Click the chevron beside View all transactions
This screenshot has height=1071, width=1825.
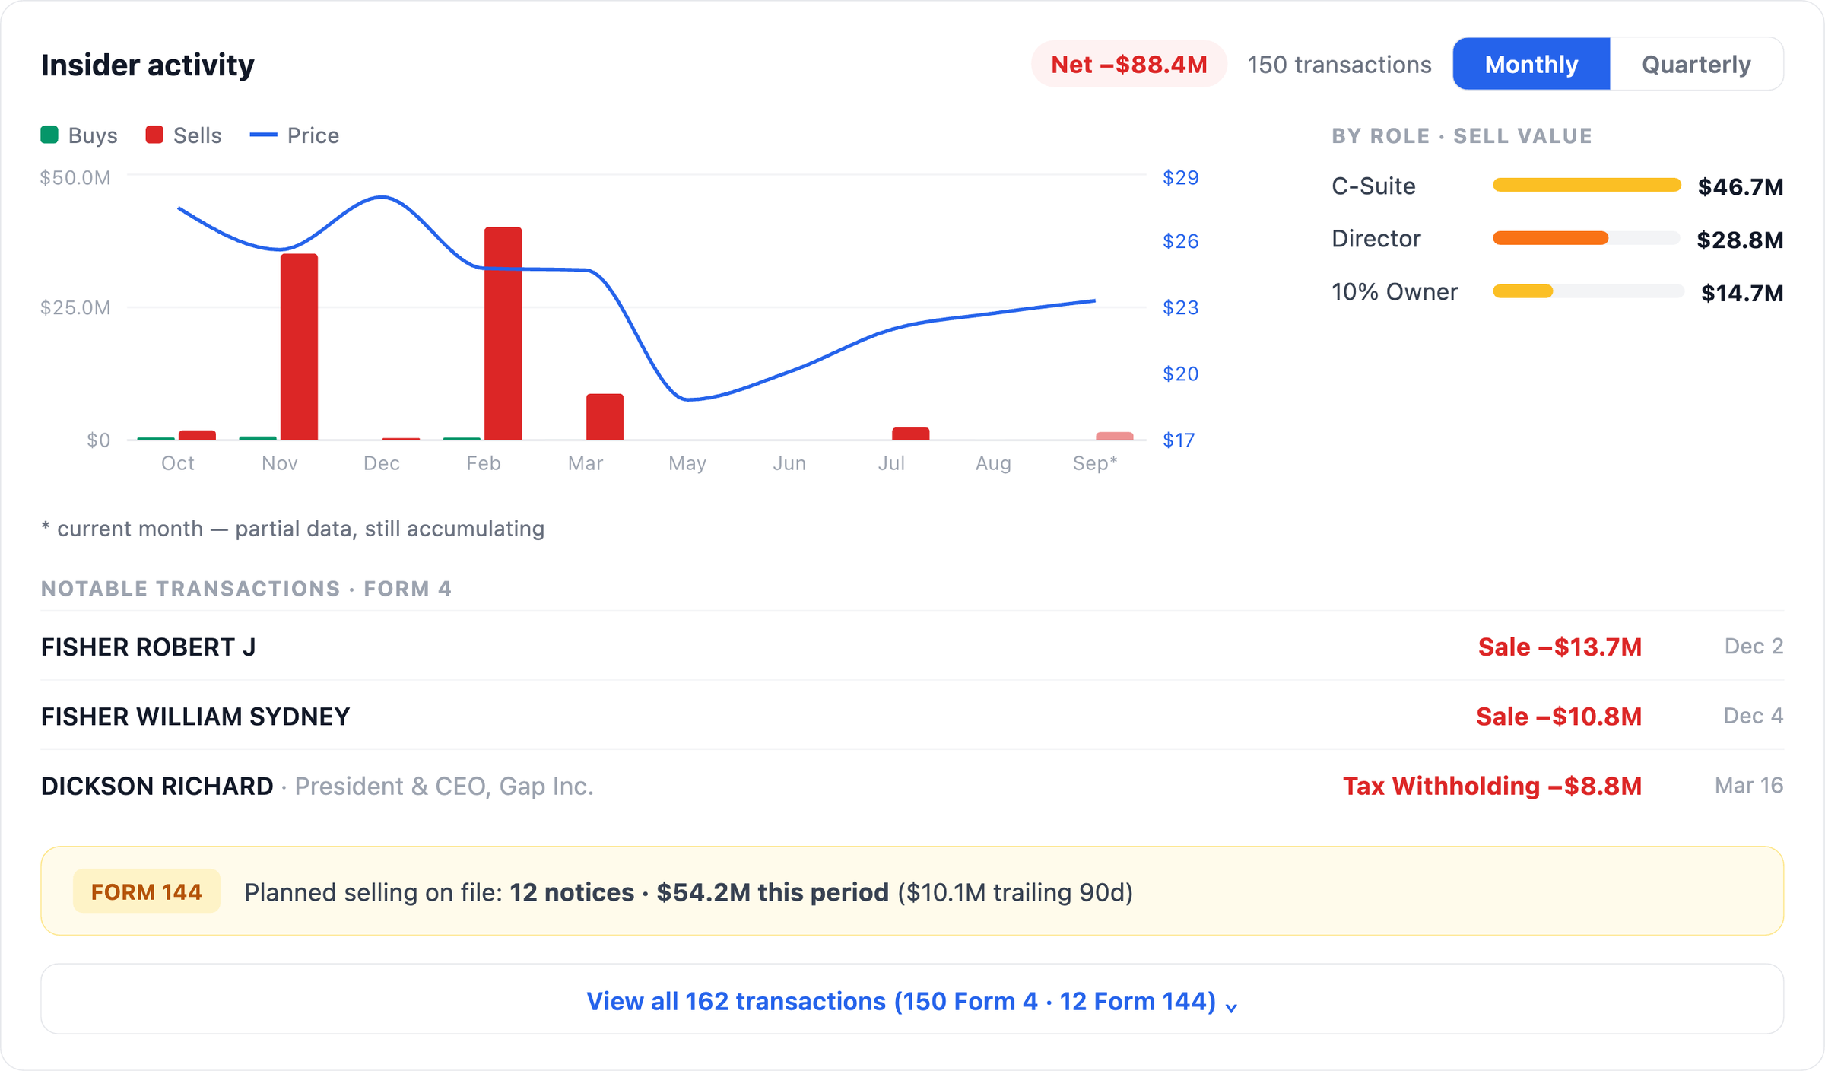(x=1231, y=1007)
